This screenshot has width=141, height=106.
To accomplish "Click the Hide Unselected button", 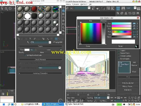I will pos(128,83).
